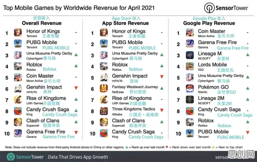Click Lineage M title text
The width and height of the screenshot is (257, 162).
[x=210, y=53]
